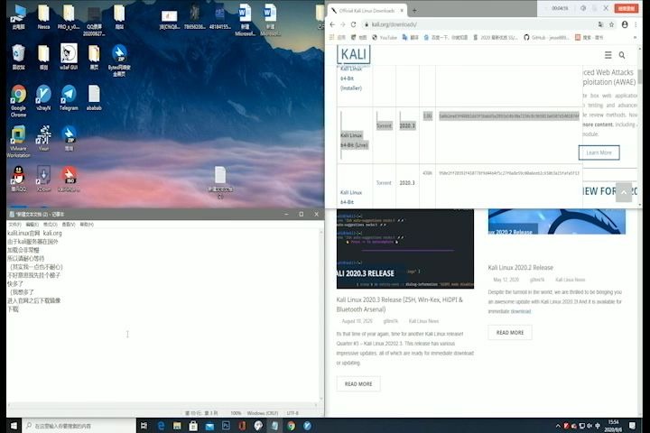Open the Kali site hamburger menu
The height and width of the screenshot is (433, 650).
pos(608,55)
